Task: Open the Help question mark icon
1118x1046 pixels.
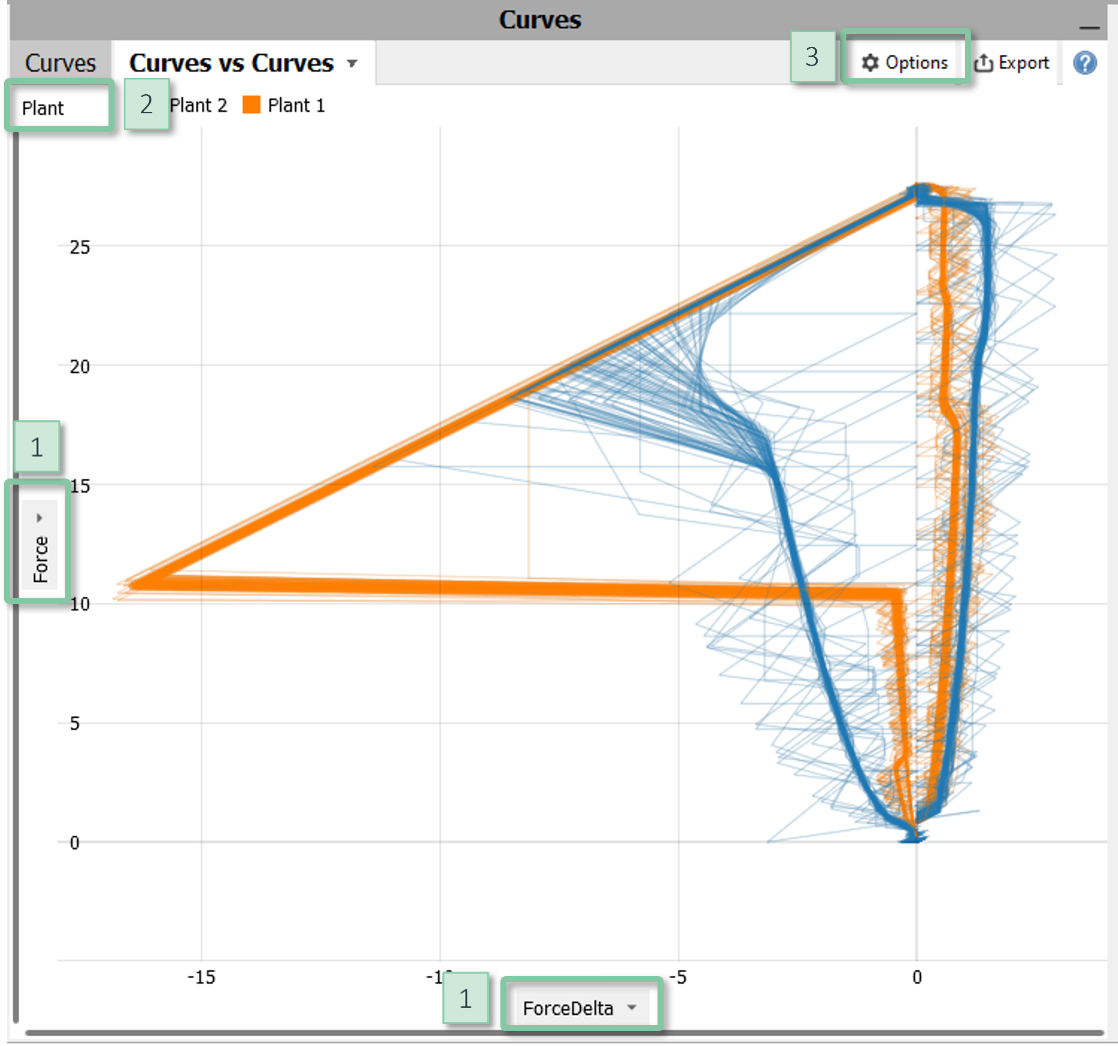Action: pos(1084,63)
